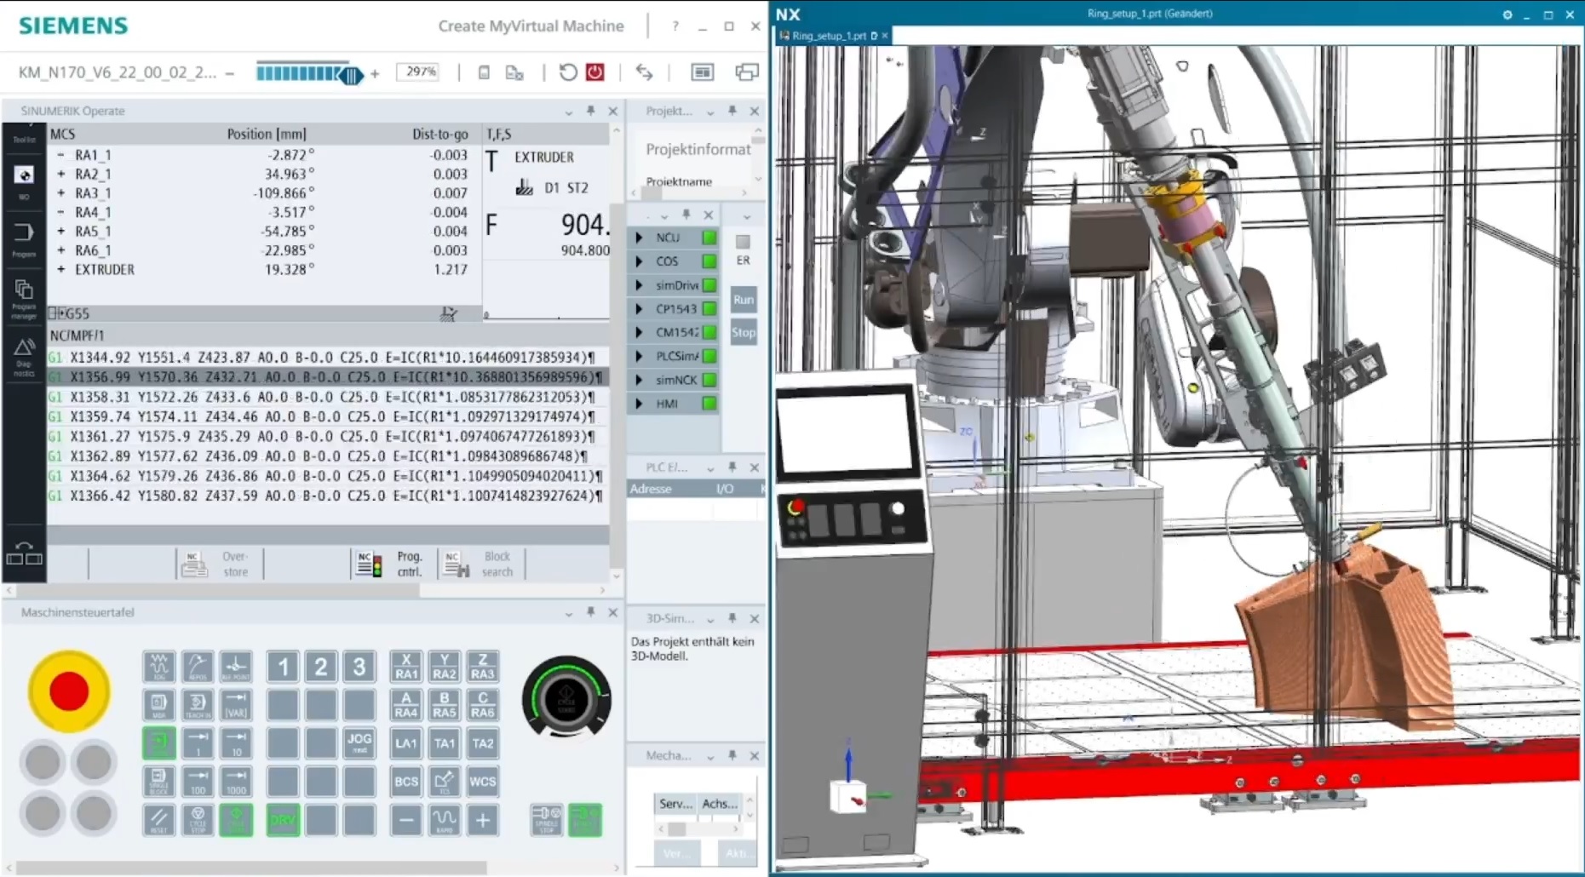Screen dimensions: 1585x877
Task: Toggle SPINDLE STOP key
Action: [546, 819]
